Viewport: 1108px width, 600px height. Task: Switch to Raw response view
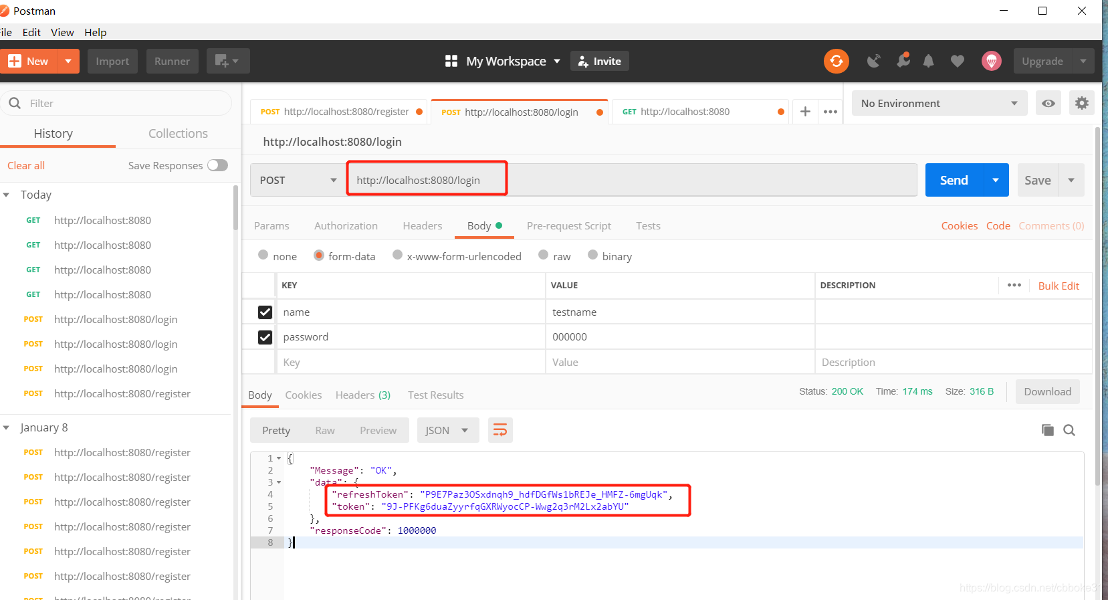click(x=325, y=430)
